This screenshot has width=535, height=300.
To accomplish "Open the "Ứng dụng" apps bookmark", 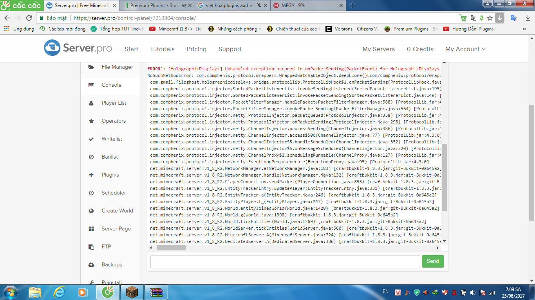I will click(x=20, y=29).
